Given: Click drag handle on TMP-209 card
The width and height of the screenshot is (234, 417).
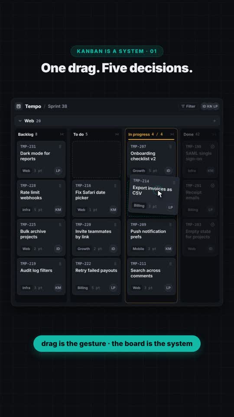Looking at the screenshot, I should click(170, 225).
